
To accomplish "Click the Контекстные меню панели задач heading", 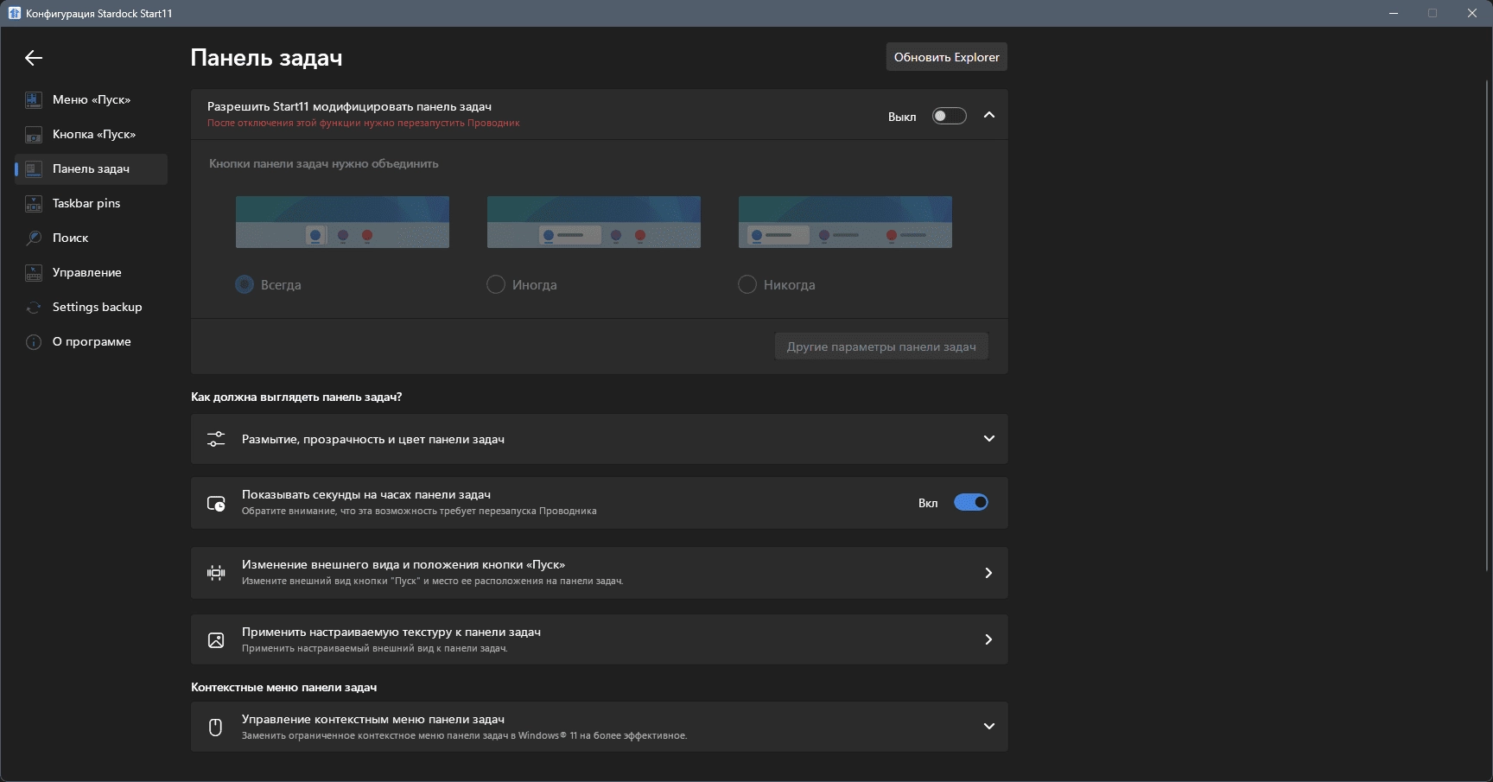I will (283, 688).
